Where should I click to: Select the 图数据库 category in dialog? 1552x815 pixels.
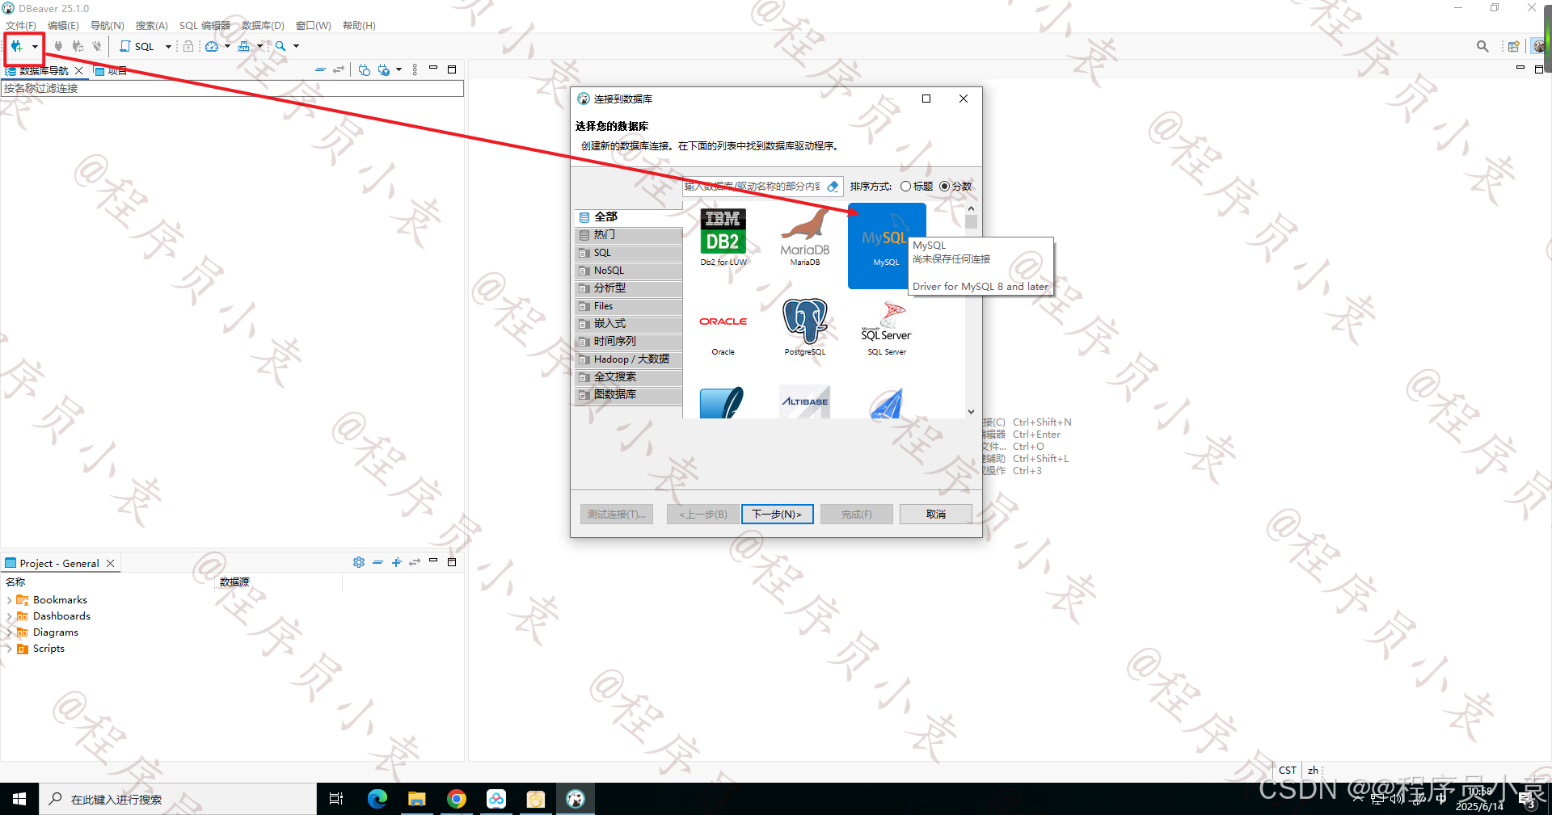point(629,395)
